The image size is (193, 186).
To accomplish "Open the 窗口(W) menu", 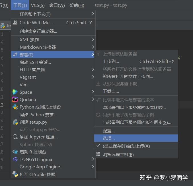I will [57, 5].
